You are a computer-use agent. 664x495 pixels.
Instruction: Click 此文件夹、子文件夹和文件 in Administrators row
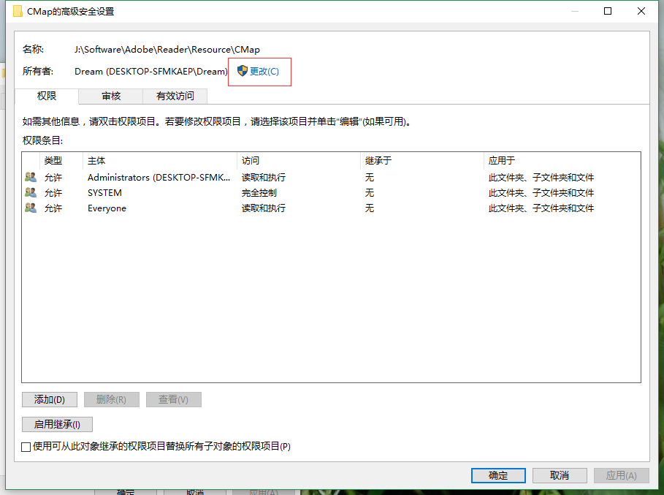541,177
